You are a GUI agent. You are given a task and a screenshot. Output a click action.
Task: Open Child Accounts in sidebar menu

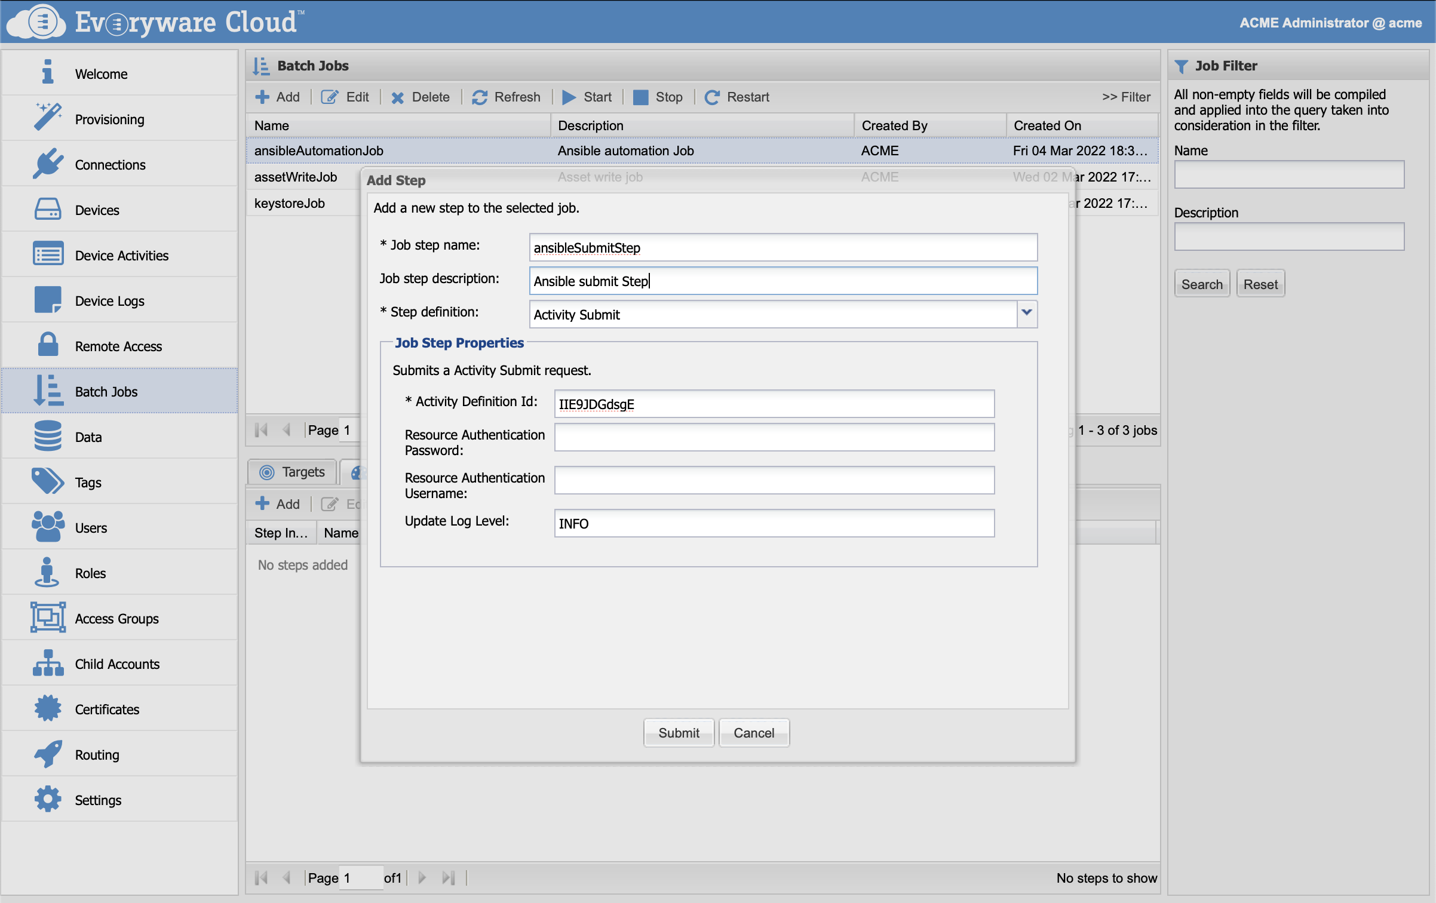(x=117, y=664)
